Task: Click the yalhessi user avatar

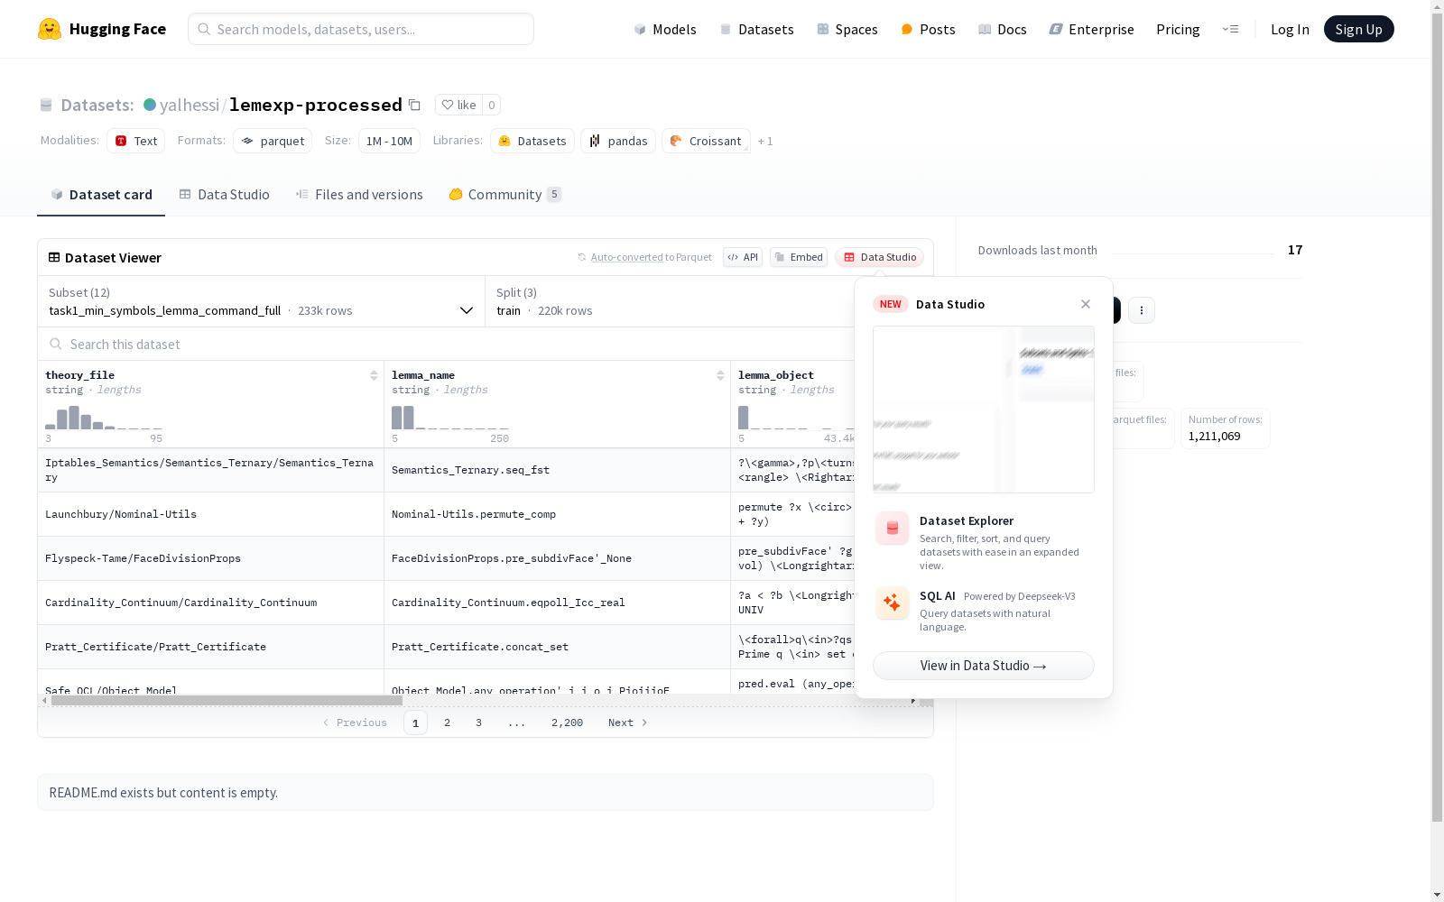Action: point(150,105)
